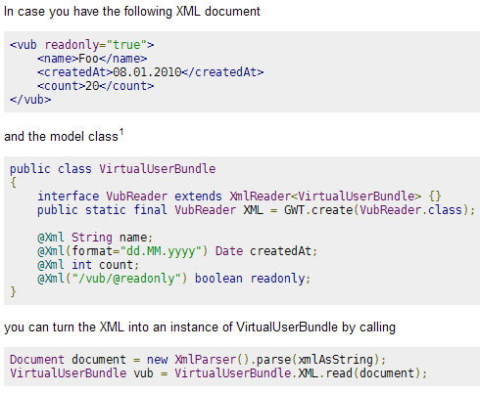
Task: Click the 'In case you have' intro sentence
Action: [132, 12]
